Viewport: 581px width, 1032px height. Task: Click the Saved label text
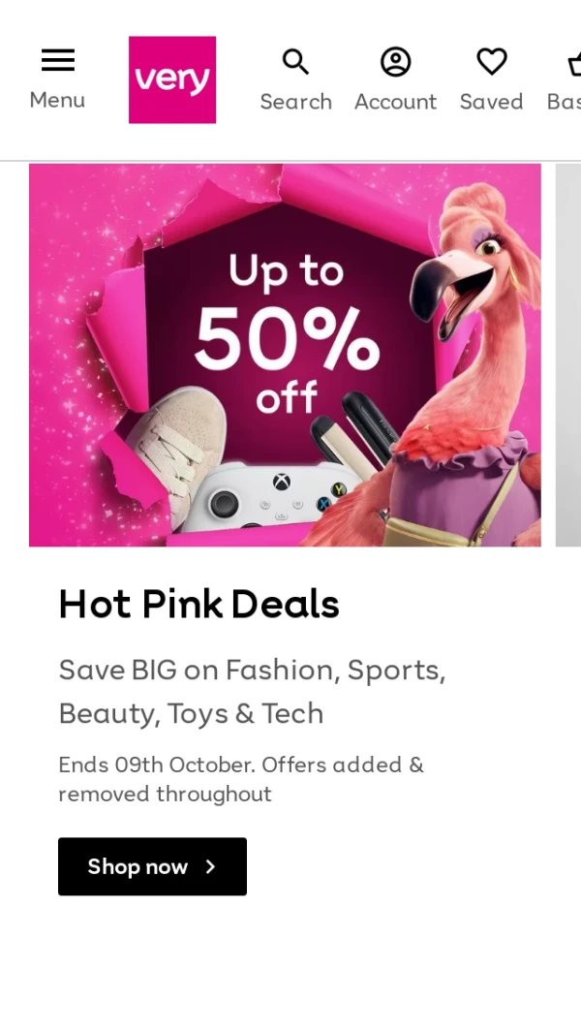[x=492, y=102]
